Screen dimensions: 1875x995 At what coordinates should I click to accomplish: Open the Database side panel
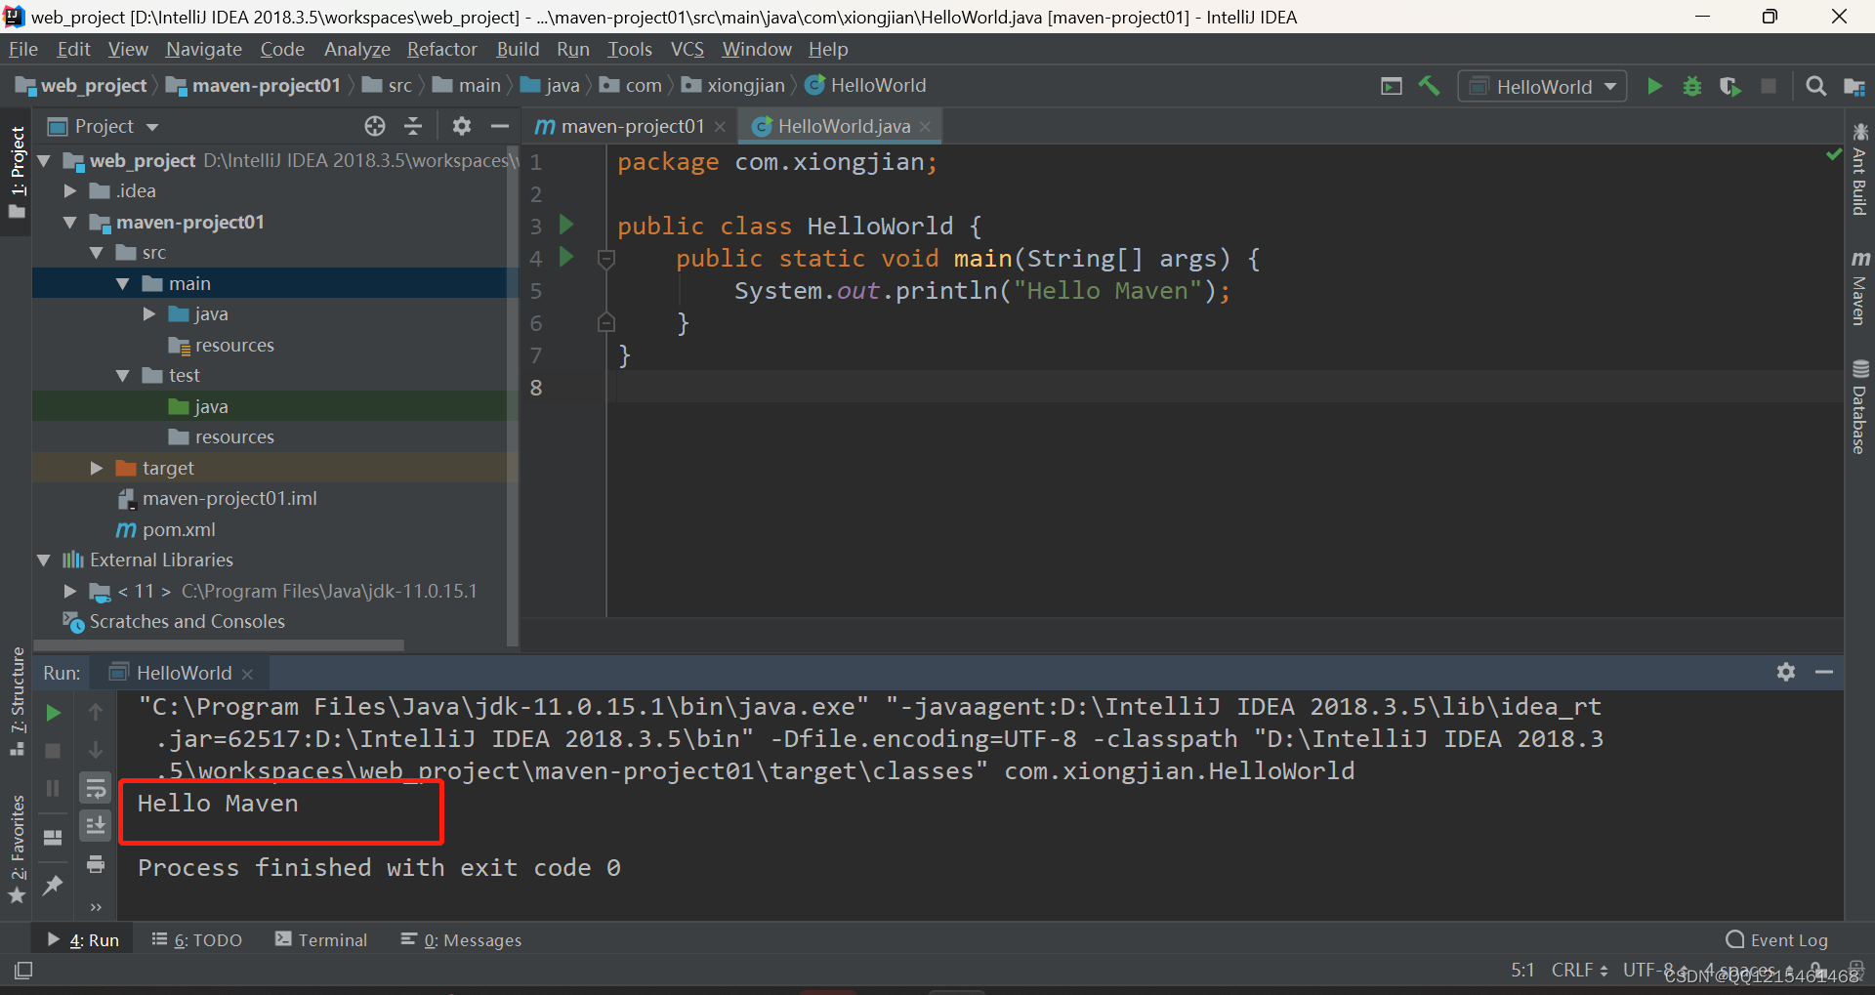pos(1859,407)
